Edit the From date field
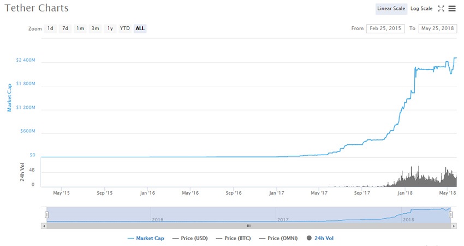 tap(385, 28)
